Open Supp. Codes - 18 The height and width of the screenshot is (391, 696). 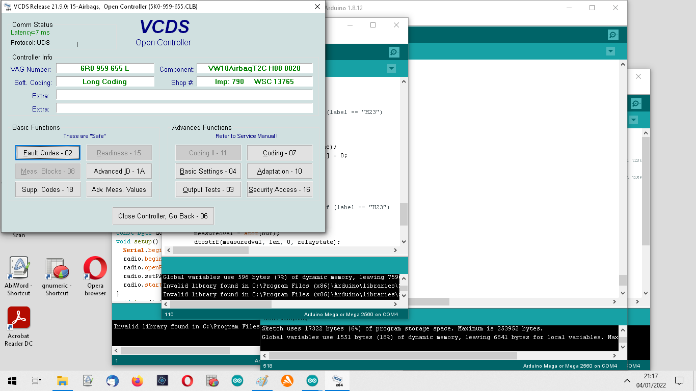pyautogui.click(x=48, y=189)
